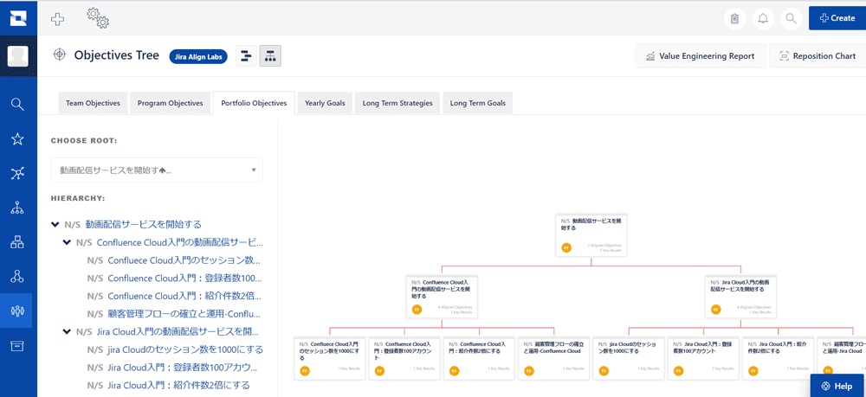Viewport: 866px width, 397px height.
Task: Open the favorites star icon
Action: (17, 139)
